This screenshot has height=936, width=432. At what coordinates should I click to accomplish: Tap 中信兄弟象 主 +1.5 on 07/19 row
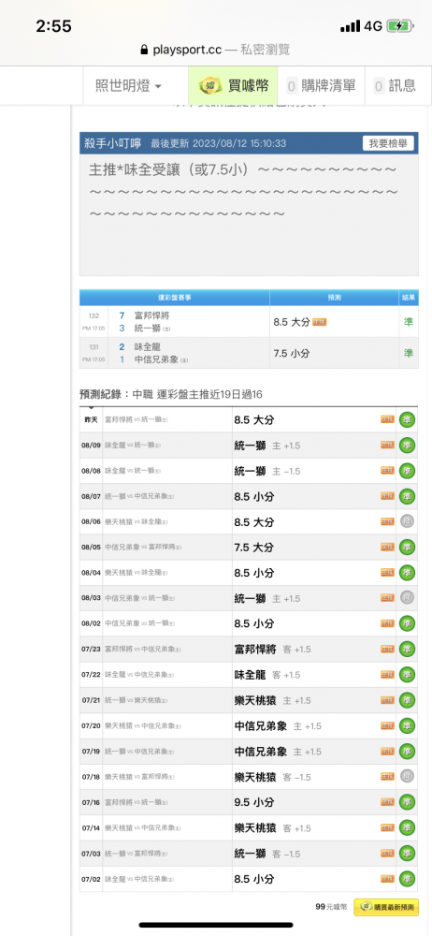(x=278, y=751)
